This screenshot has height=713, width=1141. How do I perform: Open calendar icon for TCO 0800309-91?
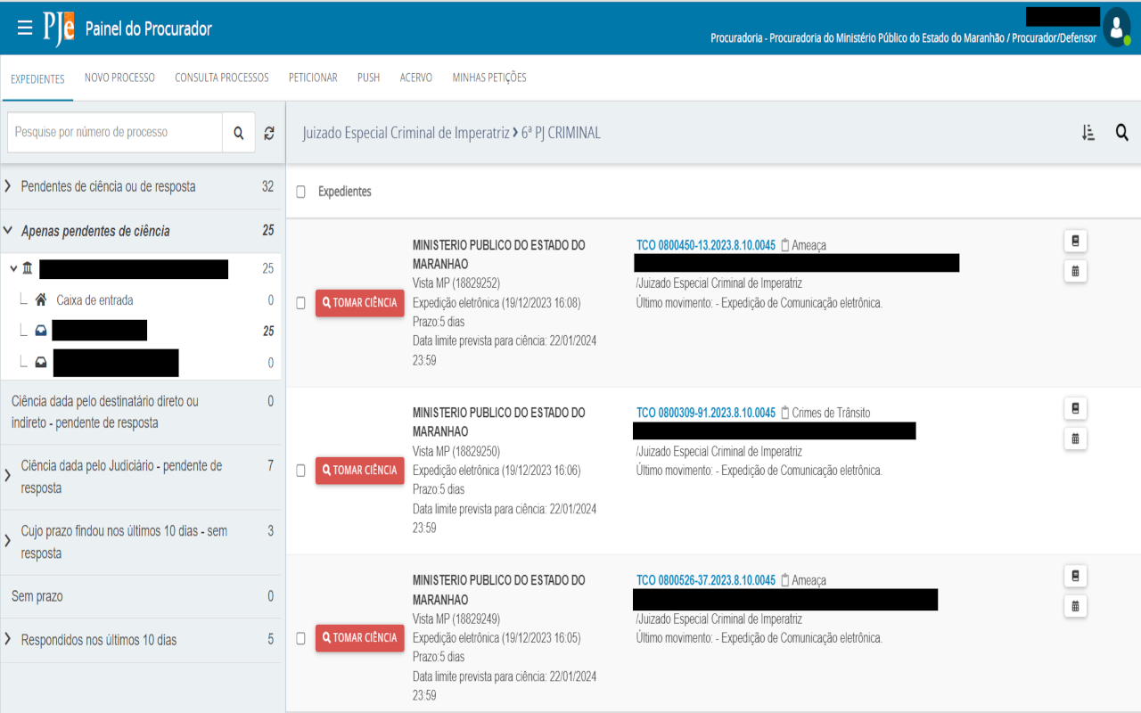pos(1075,438)
